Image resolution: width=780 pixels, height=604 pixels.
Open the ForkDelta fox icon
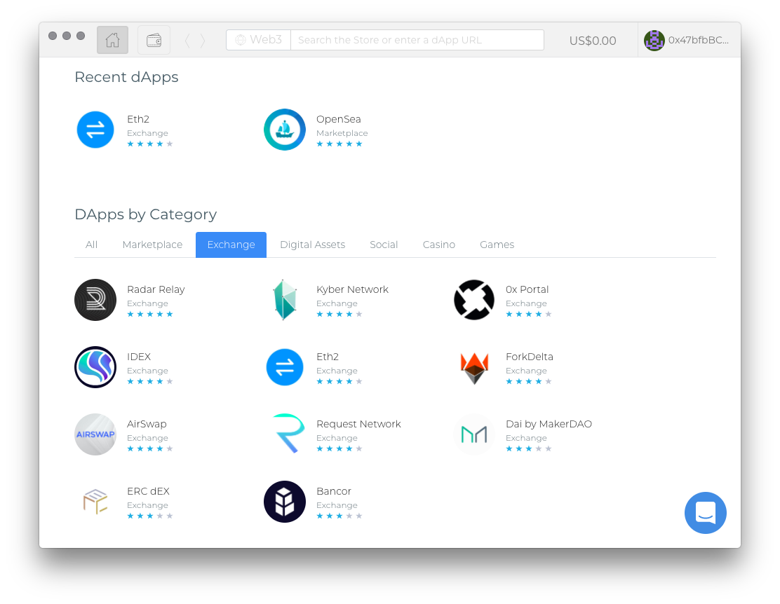tap(474, 369)
